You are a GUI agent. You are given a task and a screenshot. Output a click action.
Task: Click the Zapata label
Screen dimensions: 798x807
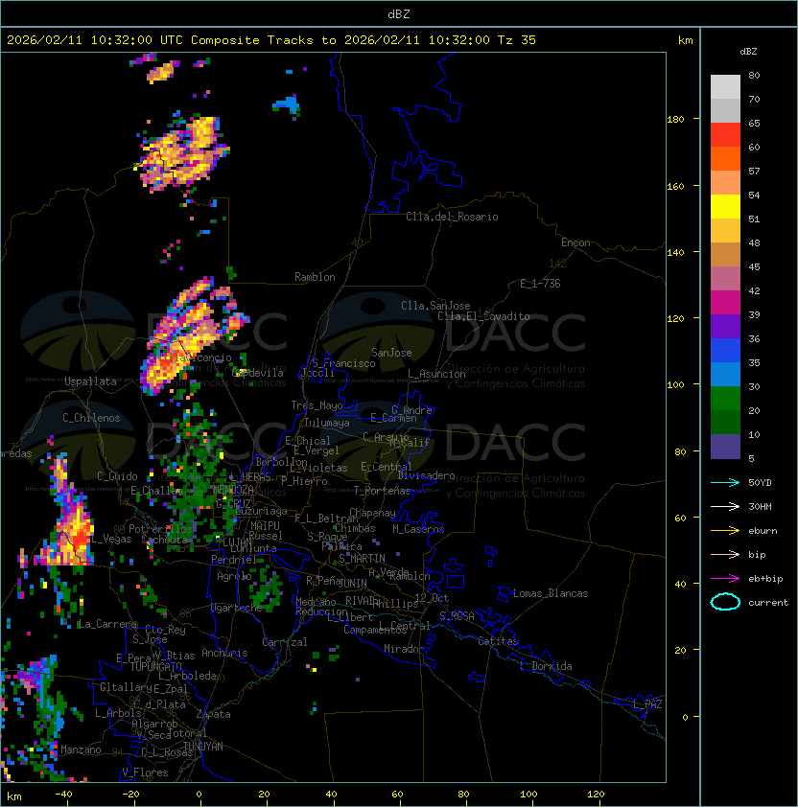point(213,714)
